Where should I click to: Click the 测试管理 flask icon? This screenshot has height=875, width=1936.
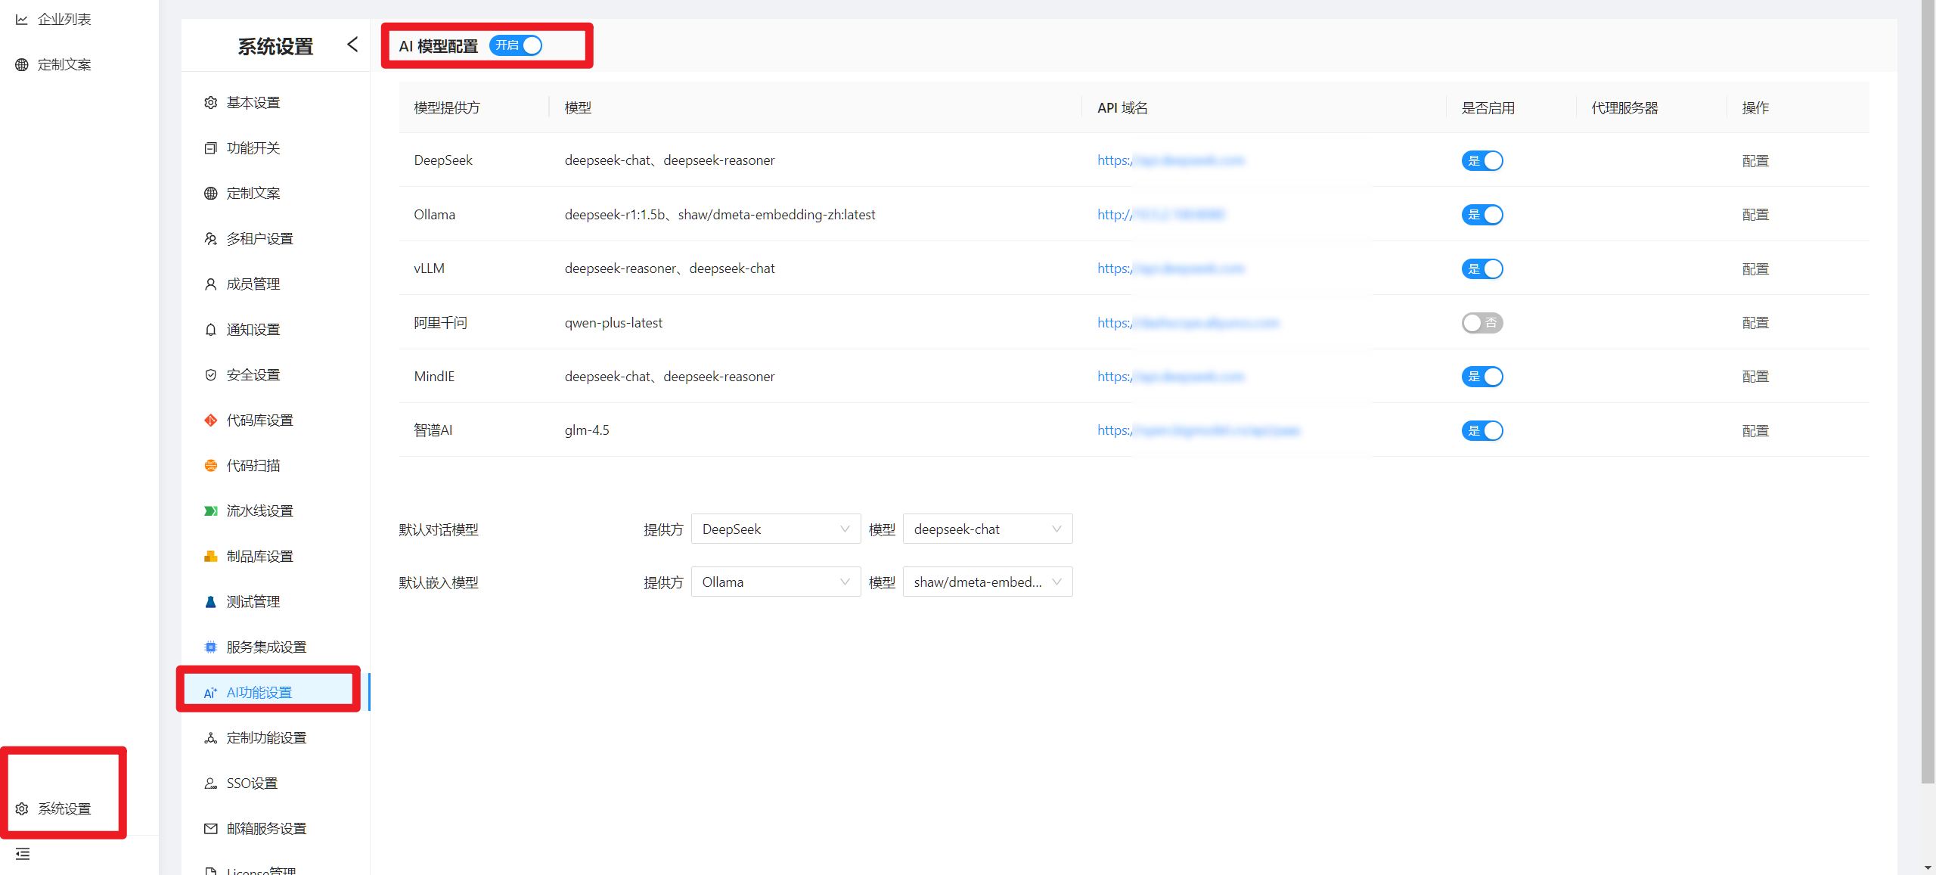click(x=210, y=602)
